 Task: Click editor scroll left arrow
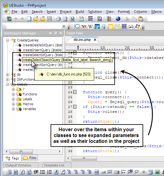(68, 158)
